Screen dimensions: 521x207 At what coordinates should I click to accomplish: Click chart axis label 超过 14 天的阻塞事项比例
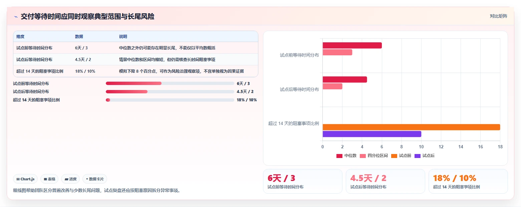294,123
